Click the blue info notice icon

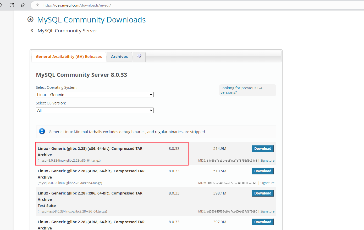click(x=42, y=131)
